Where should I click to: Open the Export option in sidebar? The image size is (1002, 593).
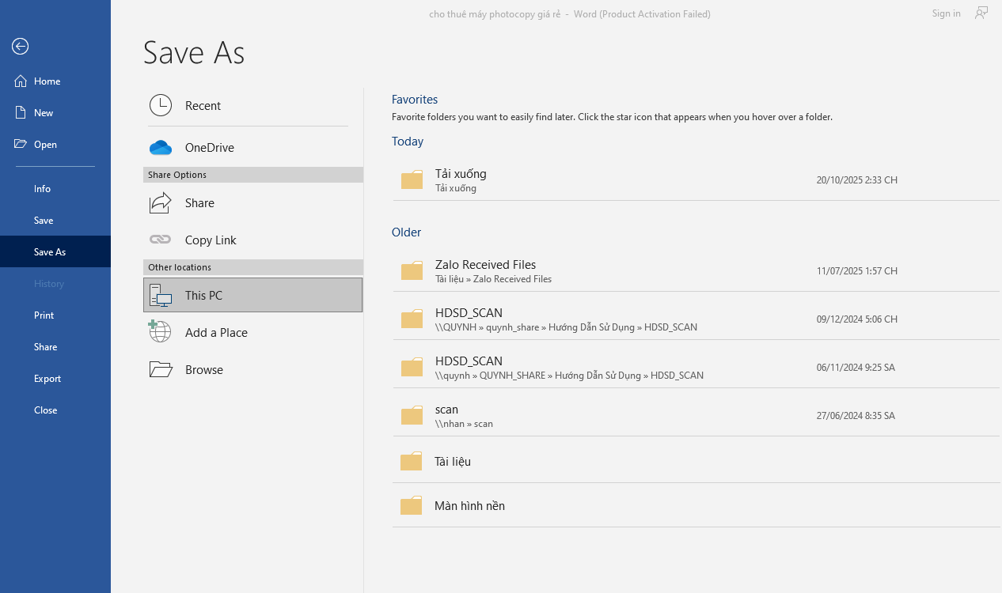tap(47, 379)
